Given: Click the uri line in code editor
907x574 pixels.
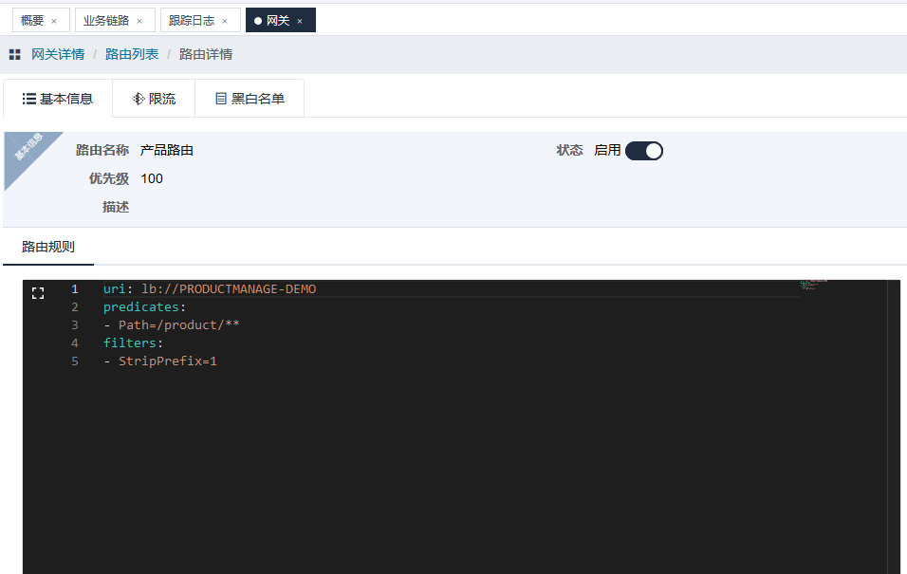Looking at the screenshot, I should click(209, 289).
